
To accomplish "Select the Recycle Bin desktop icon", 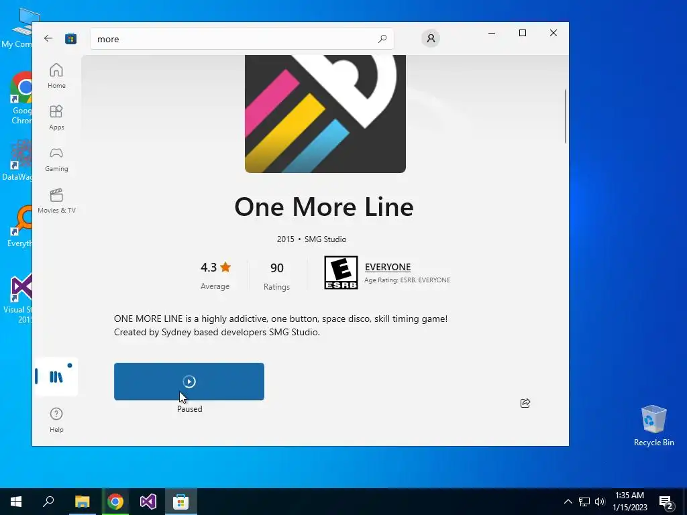I will click(653, 425).
